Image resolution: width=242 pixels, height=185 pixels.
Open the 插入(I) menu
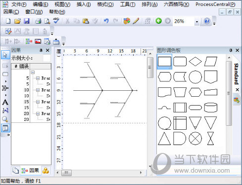click(x=84, y=4)
